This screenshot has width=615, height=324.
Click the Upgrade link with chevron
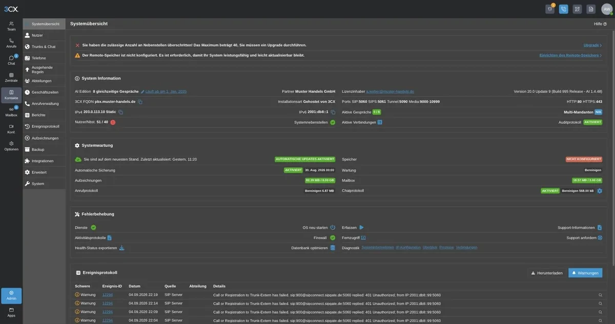point(593,45)
